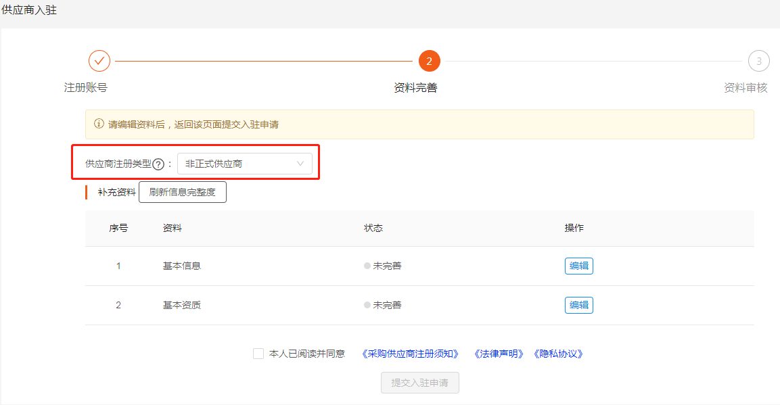Click the 操作 column header

(x=574, y=228)
